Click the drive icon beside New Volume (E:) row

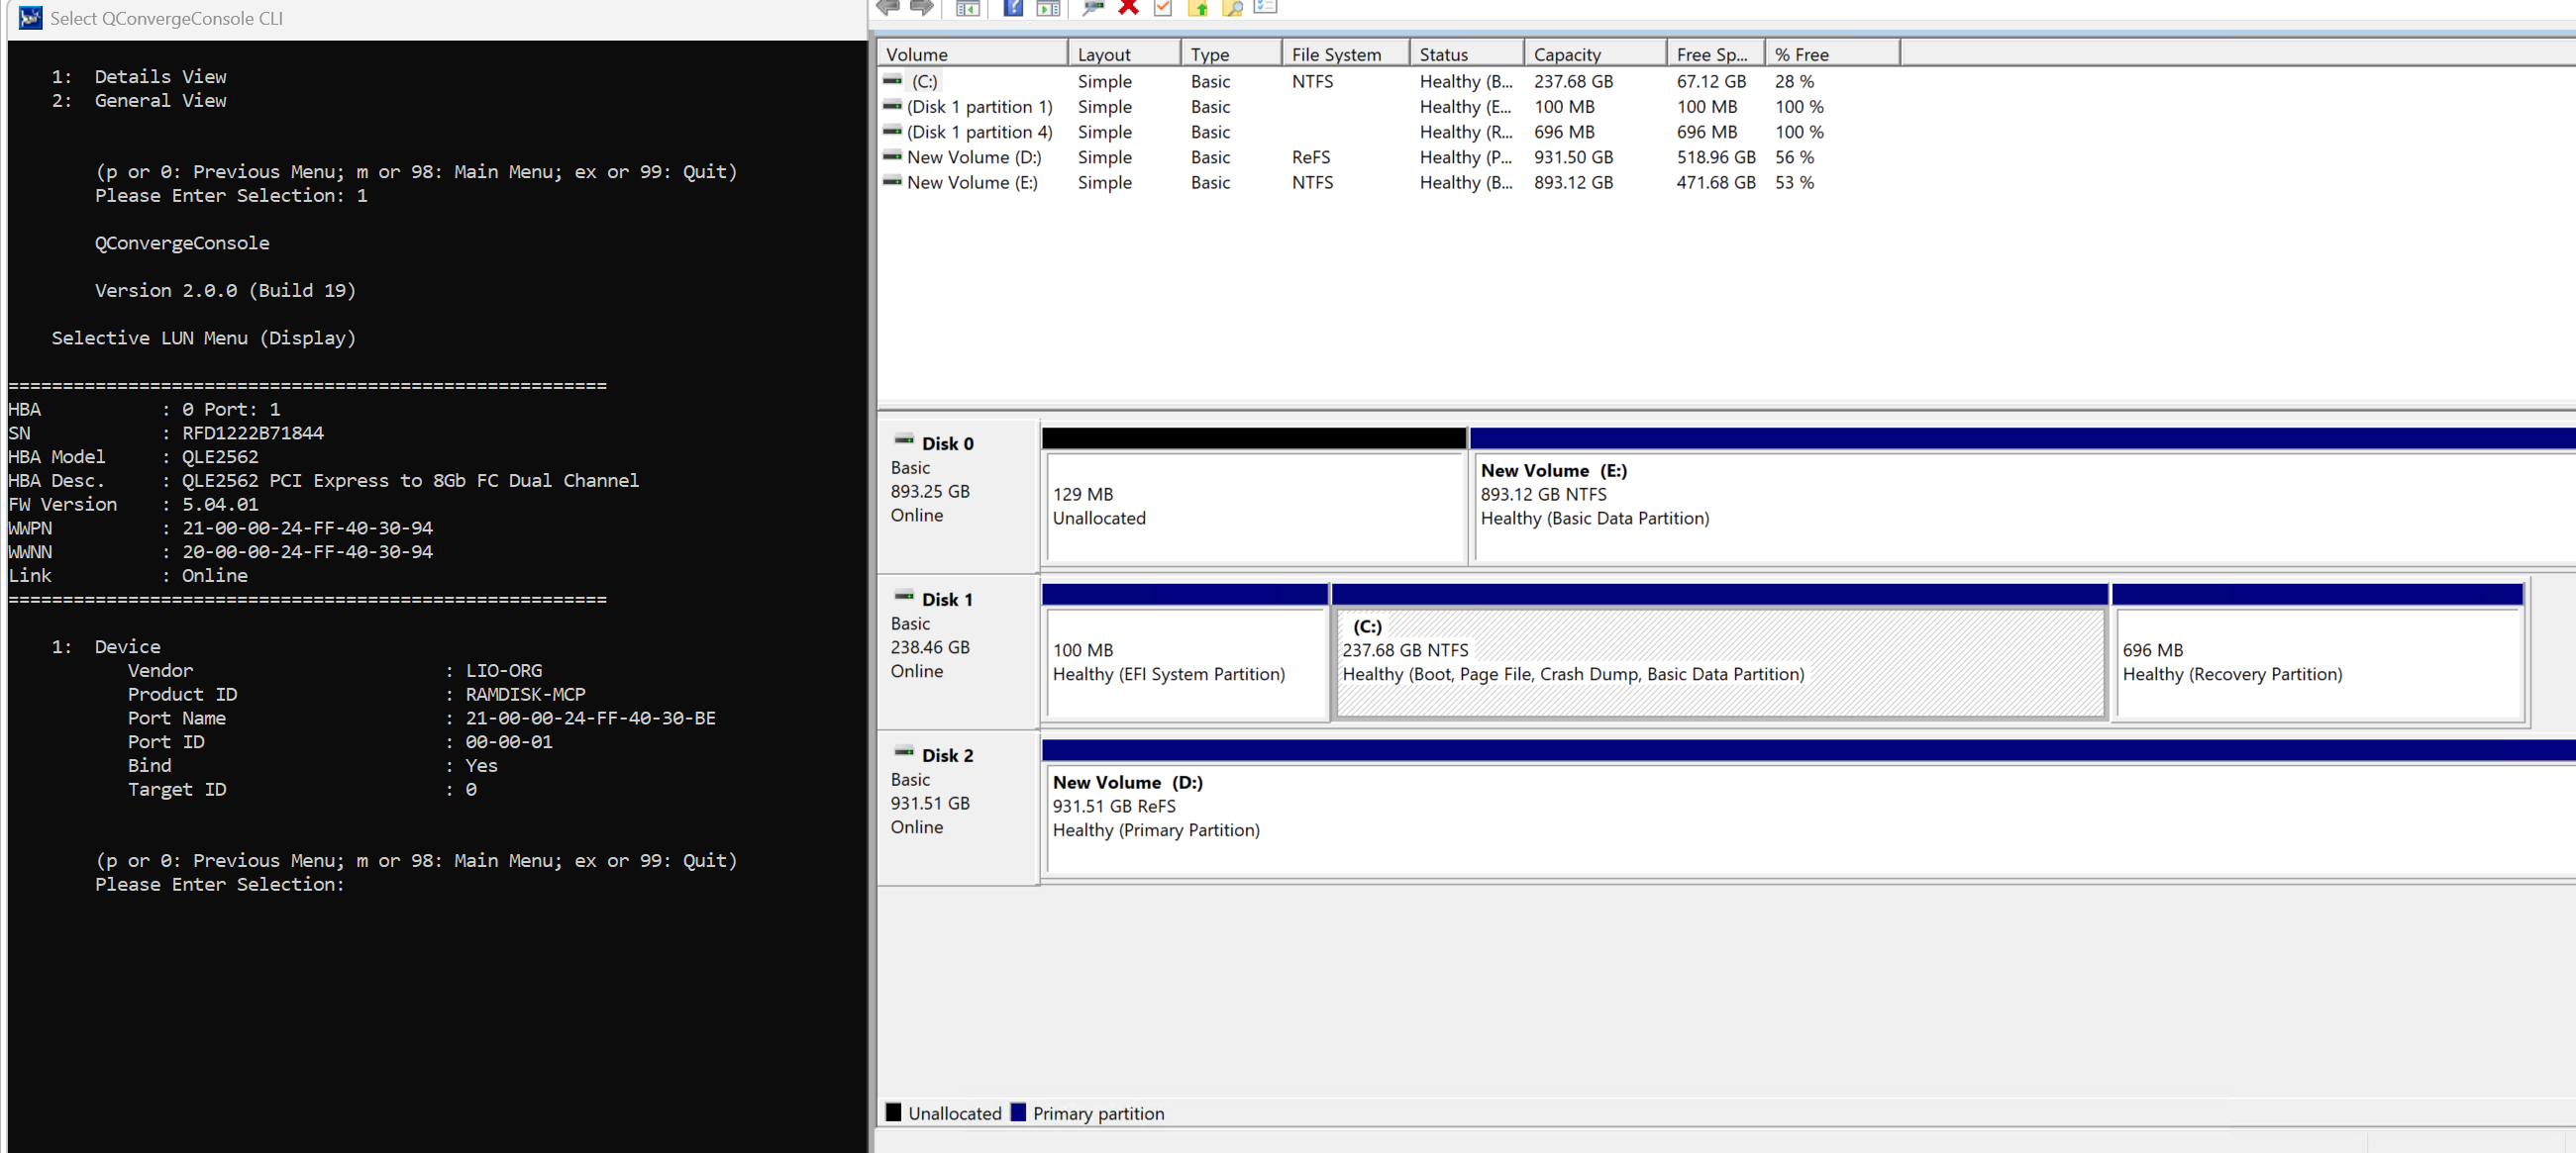click(892, 181)
